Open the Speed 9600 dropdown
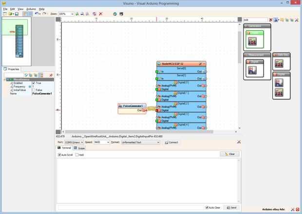This screenshot has width=302, height=214. (108, 143)
